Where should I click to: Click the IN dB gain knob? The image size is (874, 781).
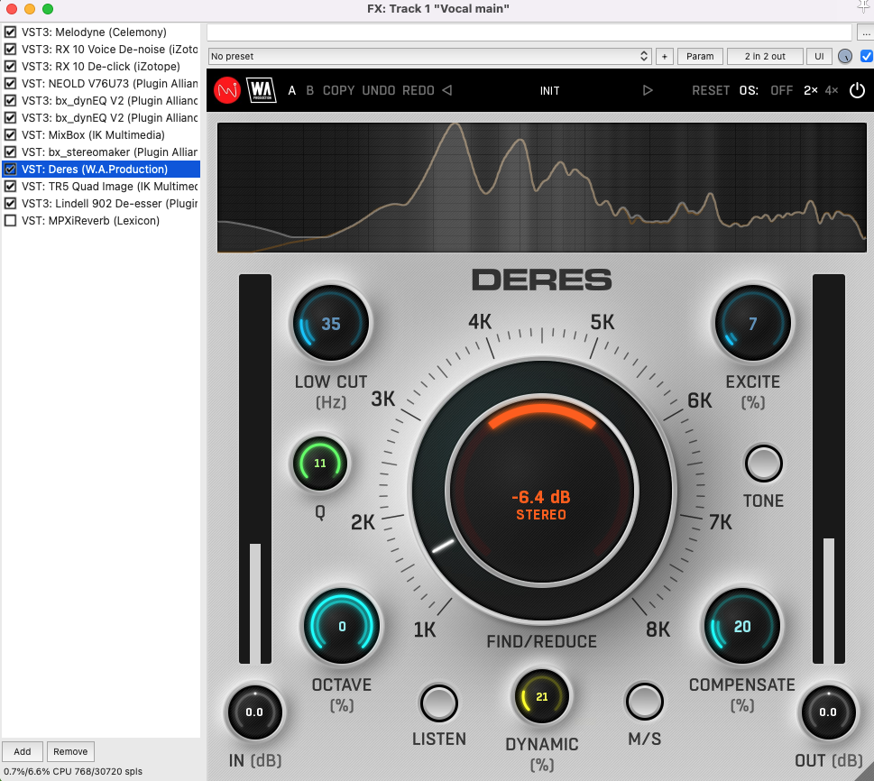tap(254, 712)
